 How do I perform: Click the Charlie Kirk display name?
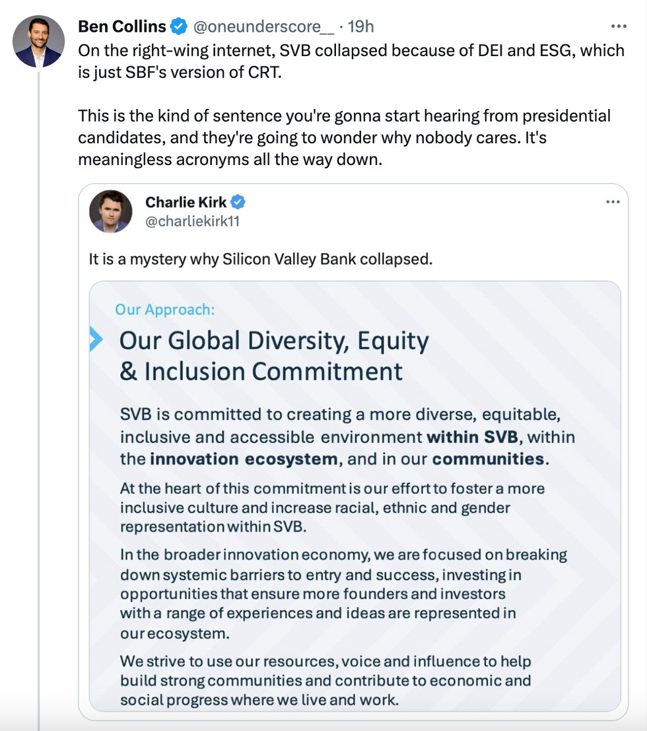click(x=187, y=202)
